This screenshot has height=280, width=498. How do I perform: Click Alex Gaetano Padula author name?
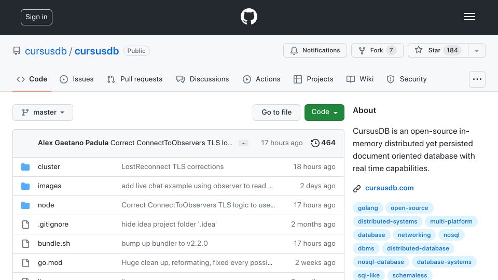coord(73,143)
